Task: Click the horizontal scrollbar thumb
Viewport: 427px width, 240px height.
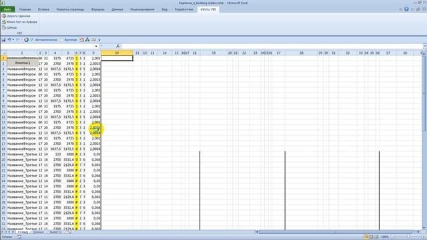Action: click(x=335, y=232)
